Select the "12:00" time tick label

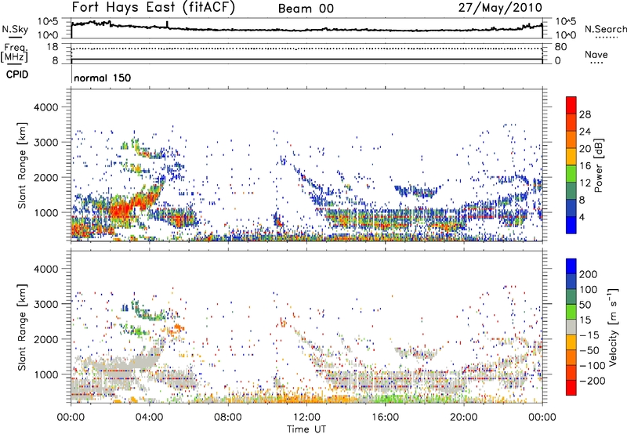coord(306,418)
